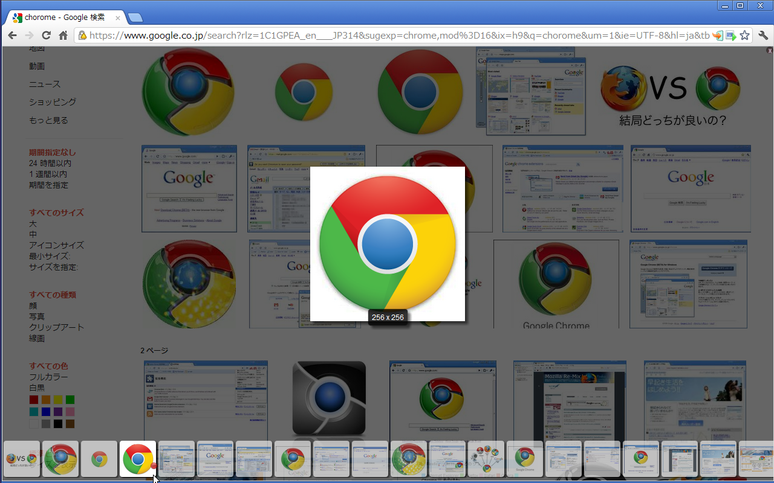Close the image preview overlay with the round x

(x=770, y=51)
